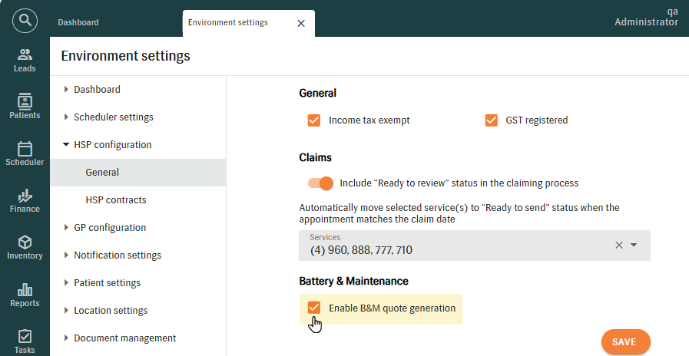The image size is (689, 356).
Task: Clear selected Services with X icon
Action: (x=619, y=246)
